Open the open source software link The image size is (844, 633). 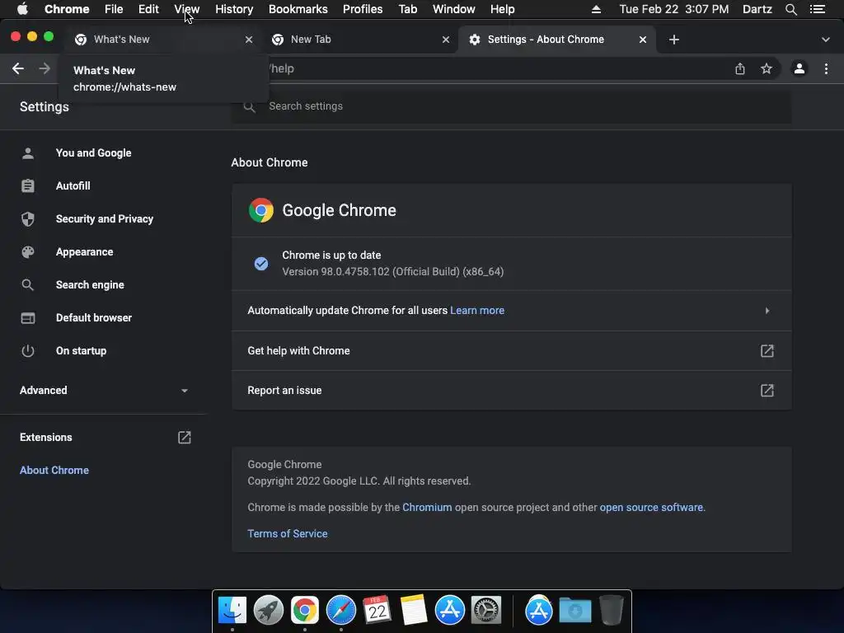click(x=651, y=508)
